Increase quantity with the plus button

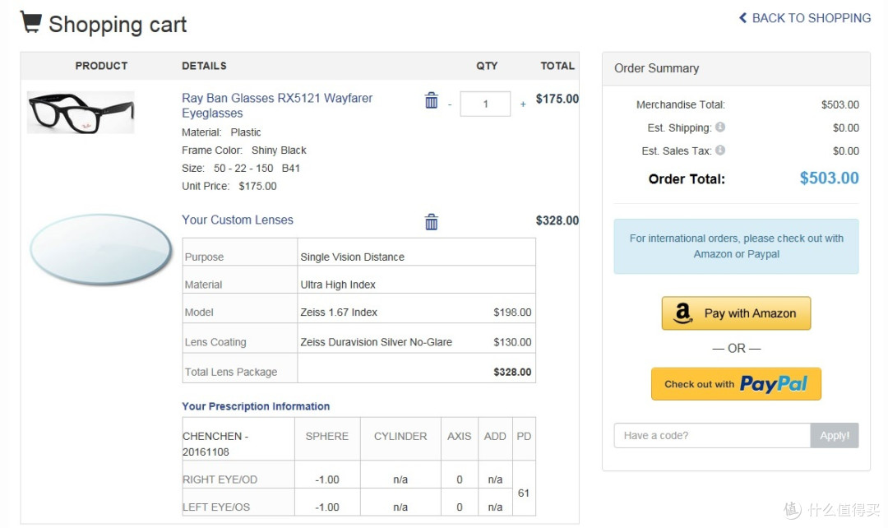523,104
